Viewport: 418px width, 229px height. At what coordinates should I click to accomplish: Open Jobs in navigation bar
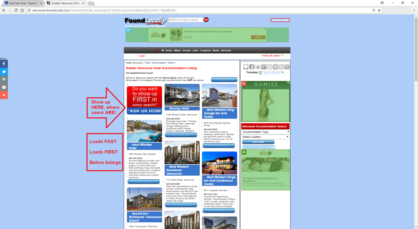(195, 51)
